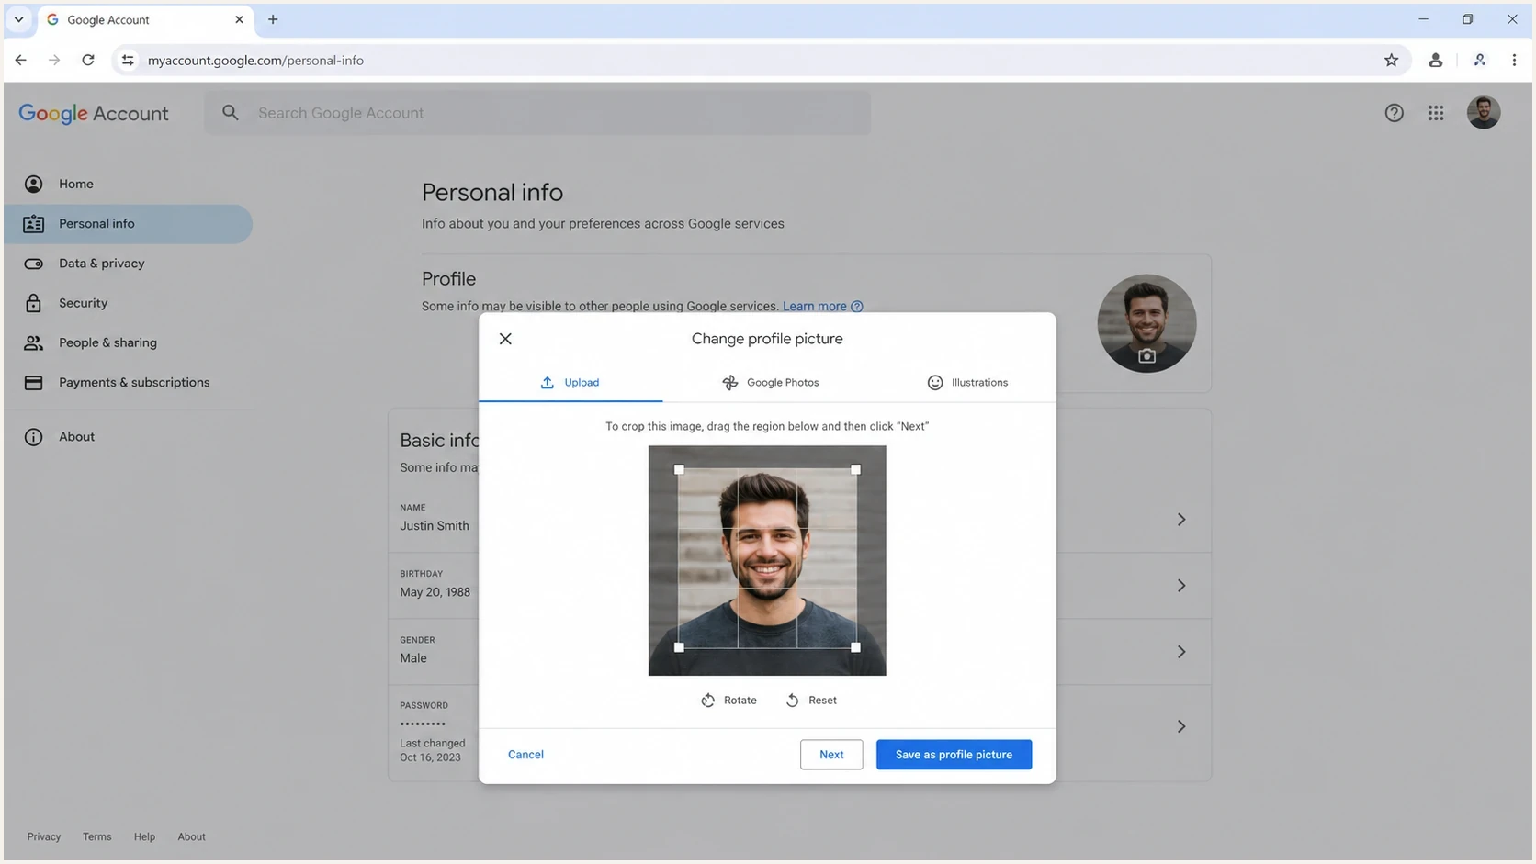Expand the Name row chevron
Image resolution: width=1536 pixels, height=864 pixels.
tap(1181, 520)
